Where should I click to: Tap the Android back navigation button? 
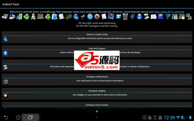click(6, 117)
